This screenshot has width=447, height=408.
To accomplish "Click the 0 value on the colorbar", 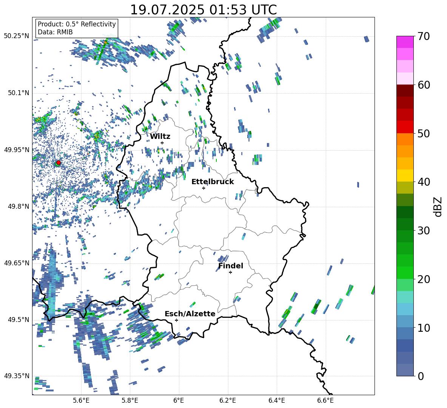I will coord(421,376).
